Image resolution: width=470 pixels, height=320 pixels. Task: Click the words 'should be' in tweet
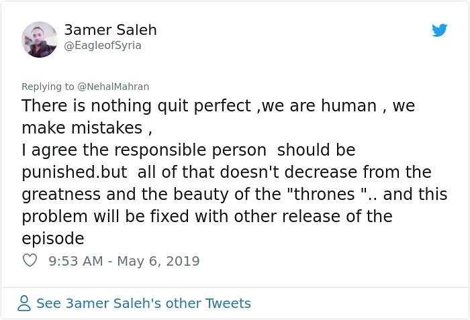(x=316, y=150)
